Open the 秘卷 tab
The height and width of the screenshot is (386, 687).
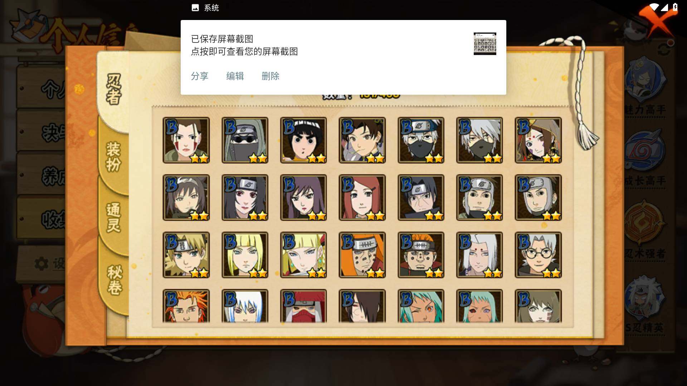[114, 279]
